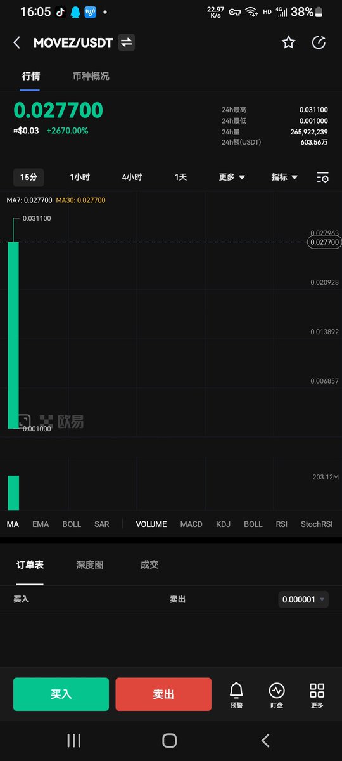Toggle the sub-chart BOLL after KDJ
The image size is (342, 761).
tap(253, 524)
